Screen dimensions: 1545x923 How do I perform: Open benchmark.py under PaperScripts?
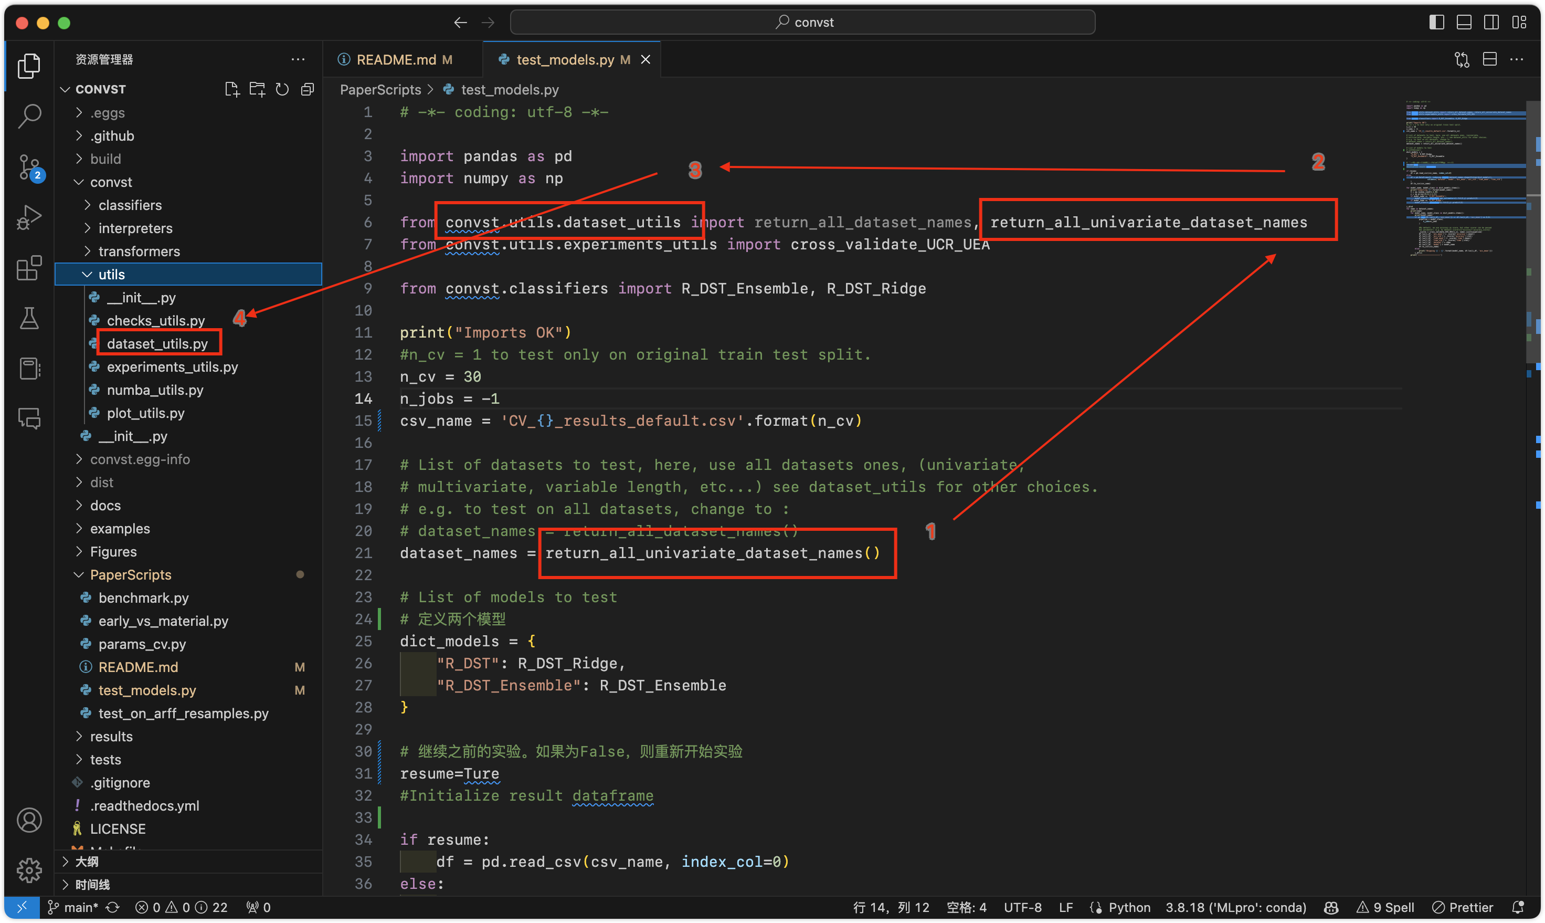click(144, 597)
